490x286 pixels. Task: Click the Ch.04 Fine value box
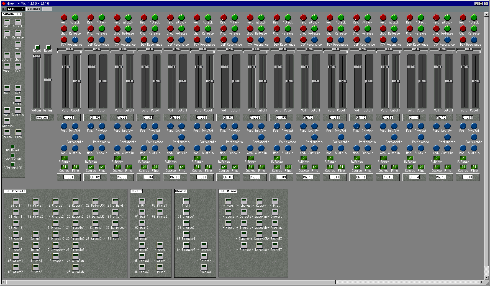(155, 167)
